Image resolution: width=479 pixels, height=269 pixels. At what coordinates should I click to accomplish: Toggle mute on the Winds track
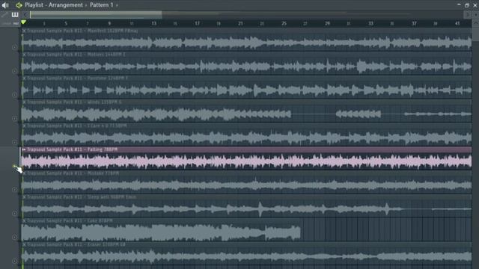coord(14,118)
